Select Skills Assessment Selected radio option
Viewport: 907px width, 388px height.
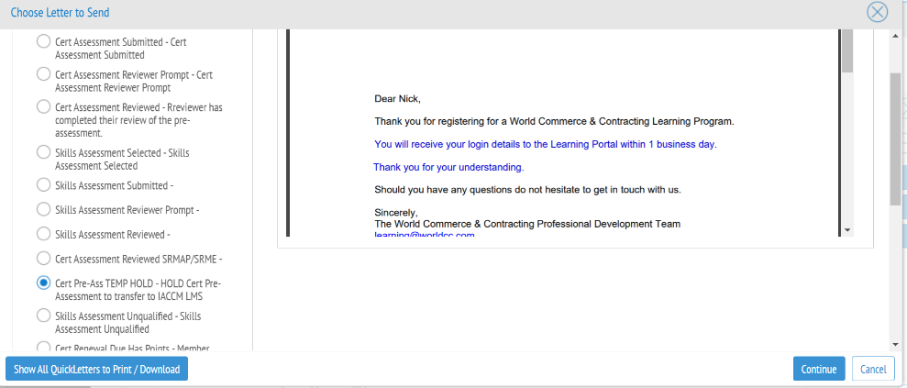43,152
